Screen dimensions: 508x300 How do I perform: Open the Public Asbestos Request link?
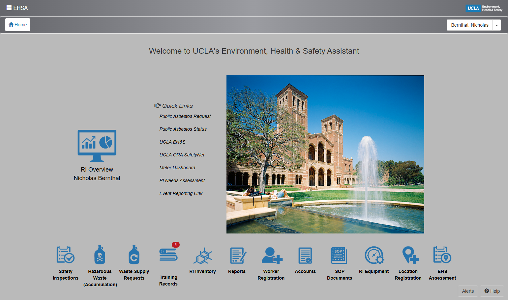(185, 116)
